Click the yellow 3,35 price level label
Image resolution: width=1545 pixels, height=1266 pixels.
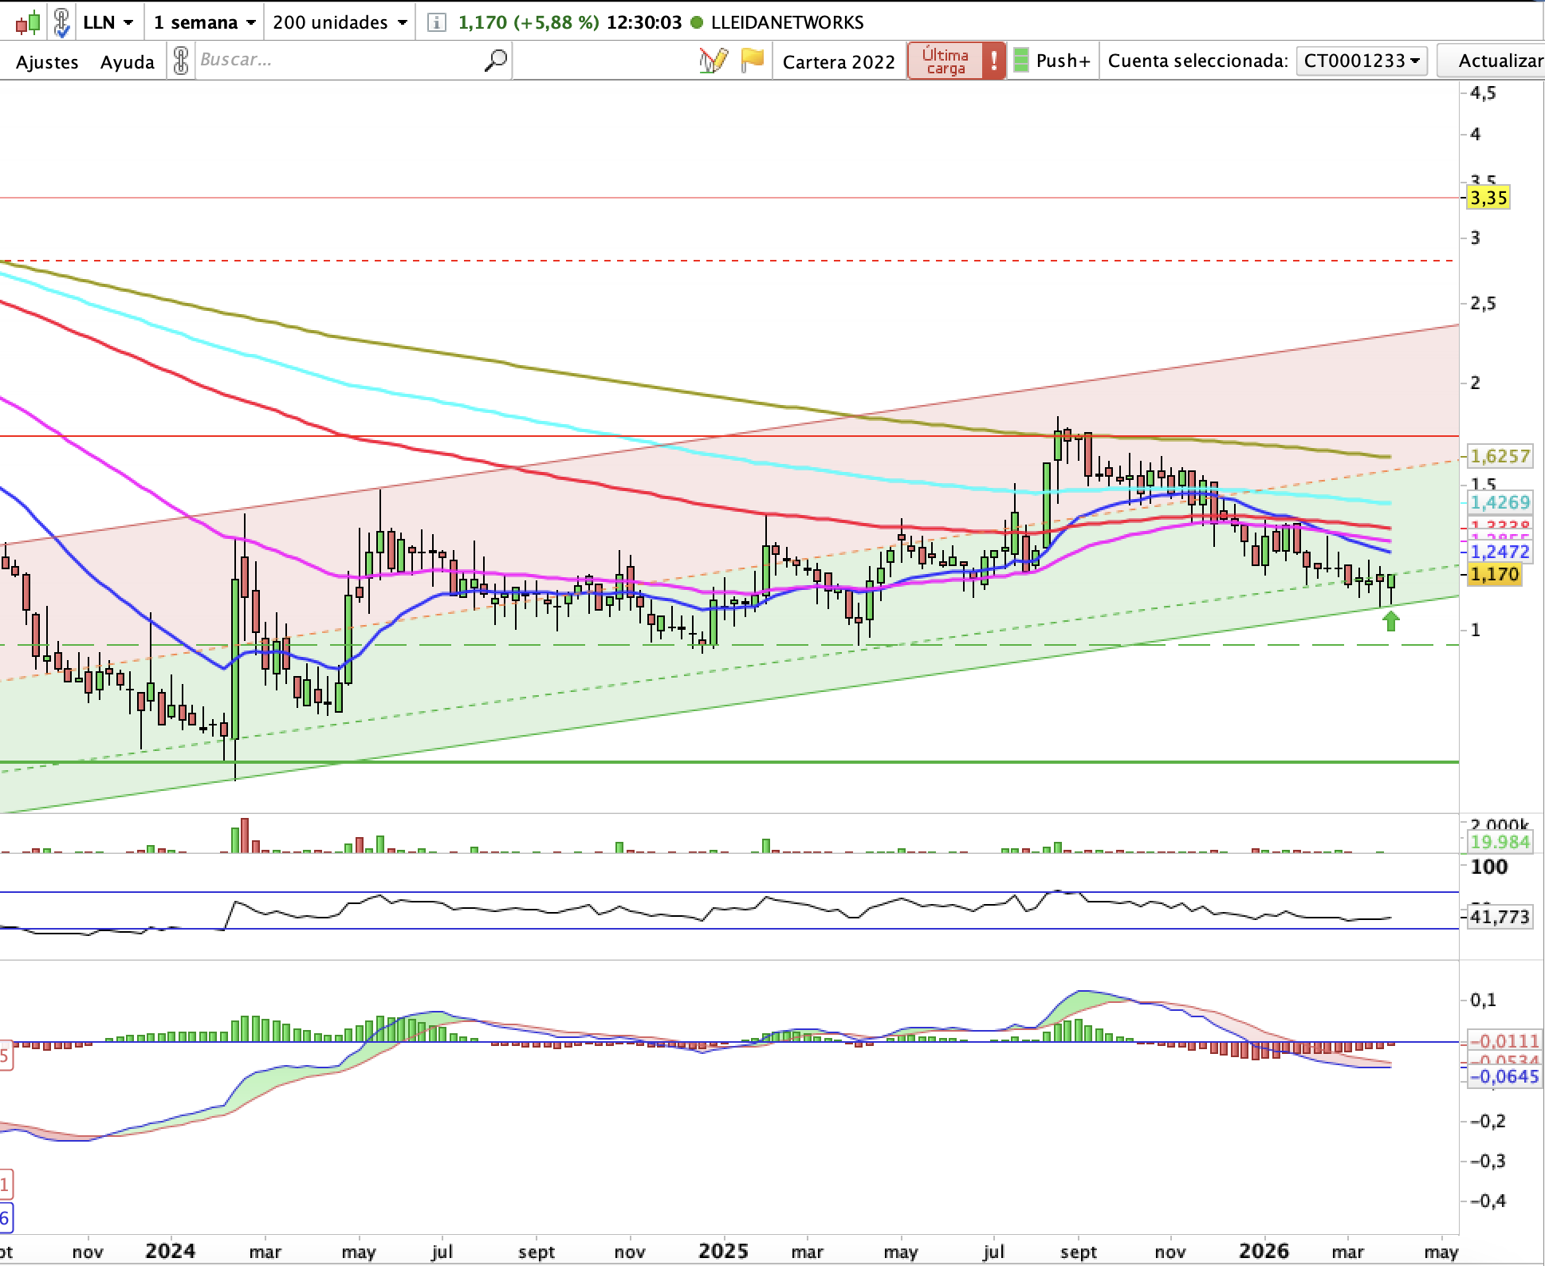tap(1488, 198)
